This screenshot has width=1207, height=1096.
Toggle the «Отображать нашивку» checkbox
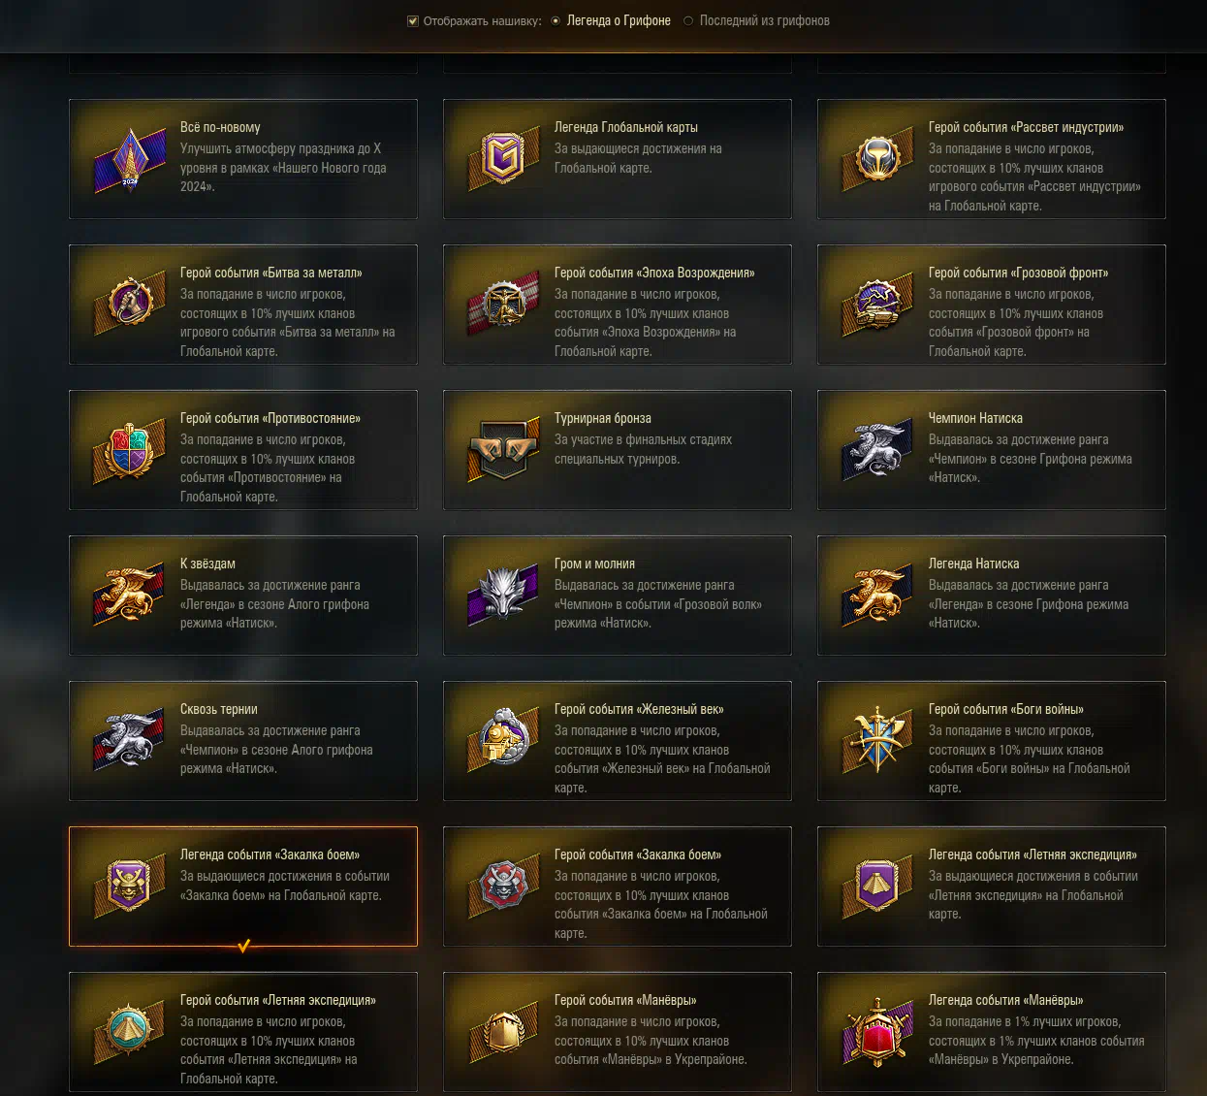(413, 20)
